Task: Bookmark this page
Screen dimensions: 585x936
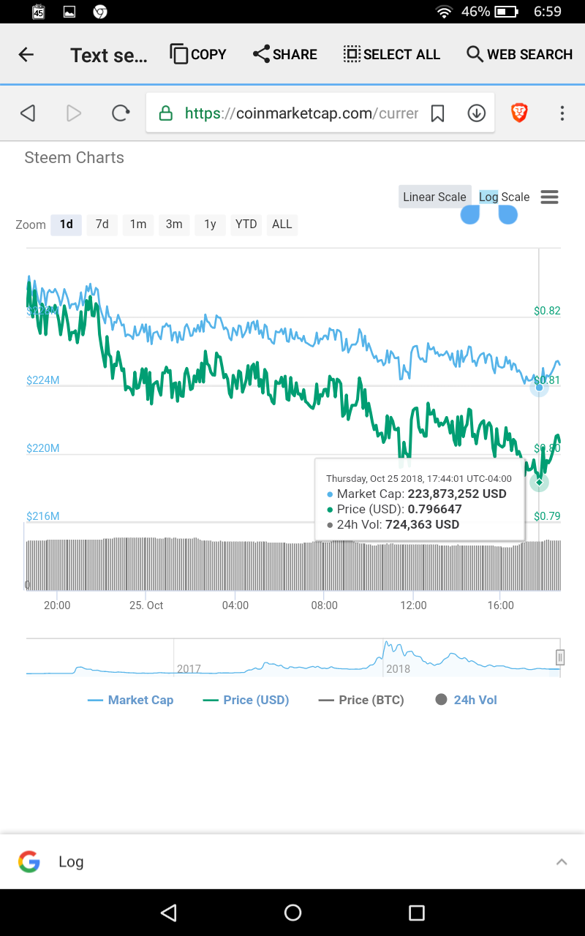Action: [437, 113]
